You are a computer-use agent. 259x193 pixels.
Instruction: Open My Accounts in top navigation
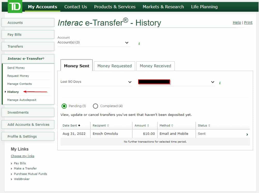[42, 7]
